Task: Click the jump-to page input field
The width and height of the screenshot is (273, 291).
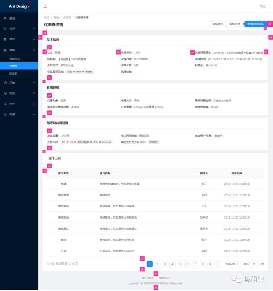Action: (x=254, y=264)
